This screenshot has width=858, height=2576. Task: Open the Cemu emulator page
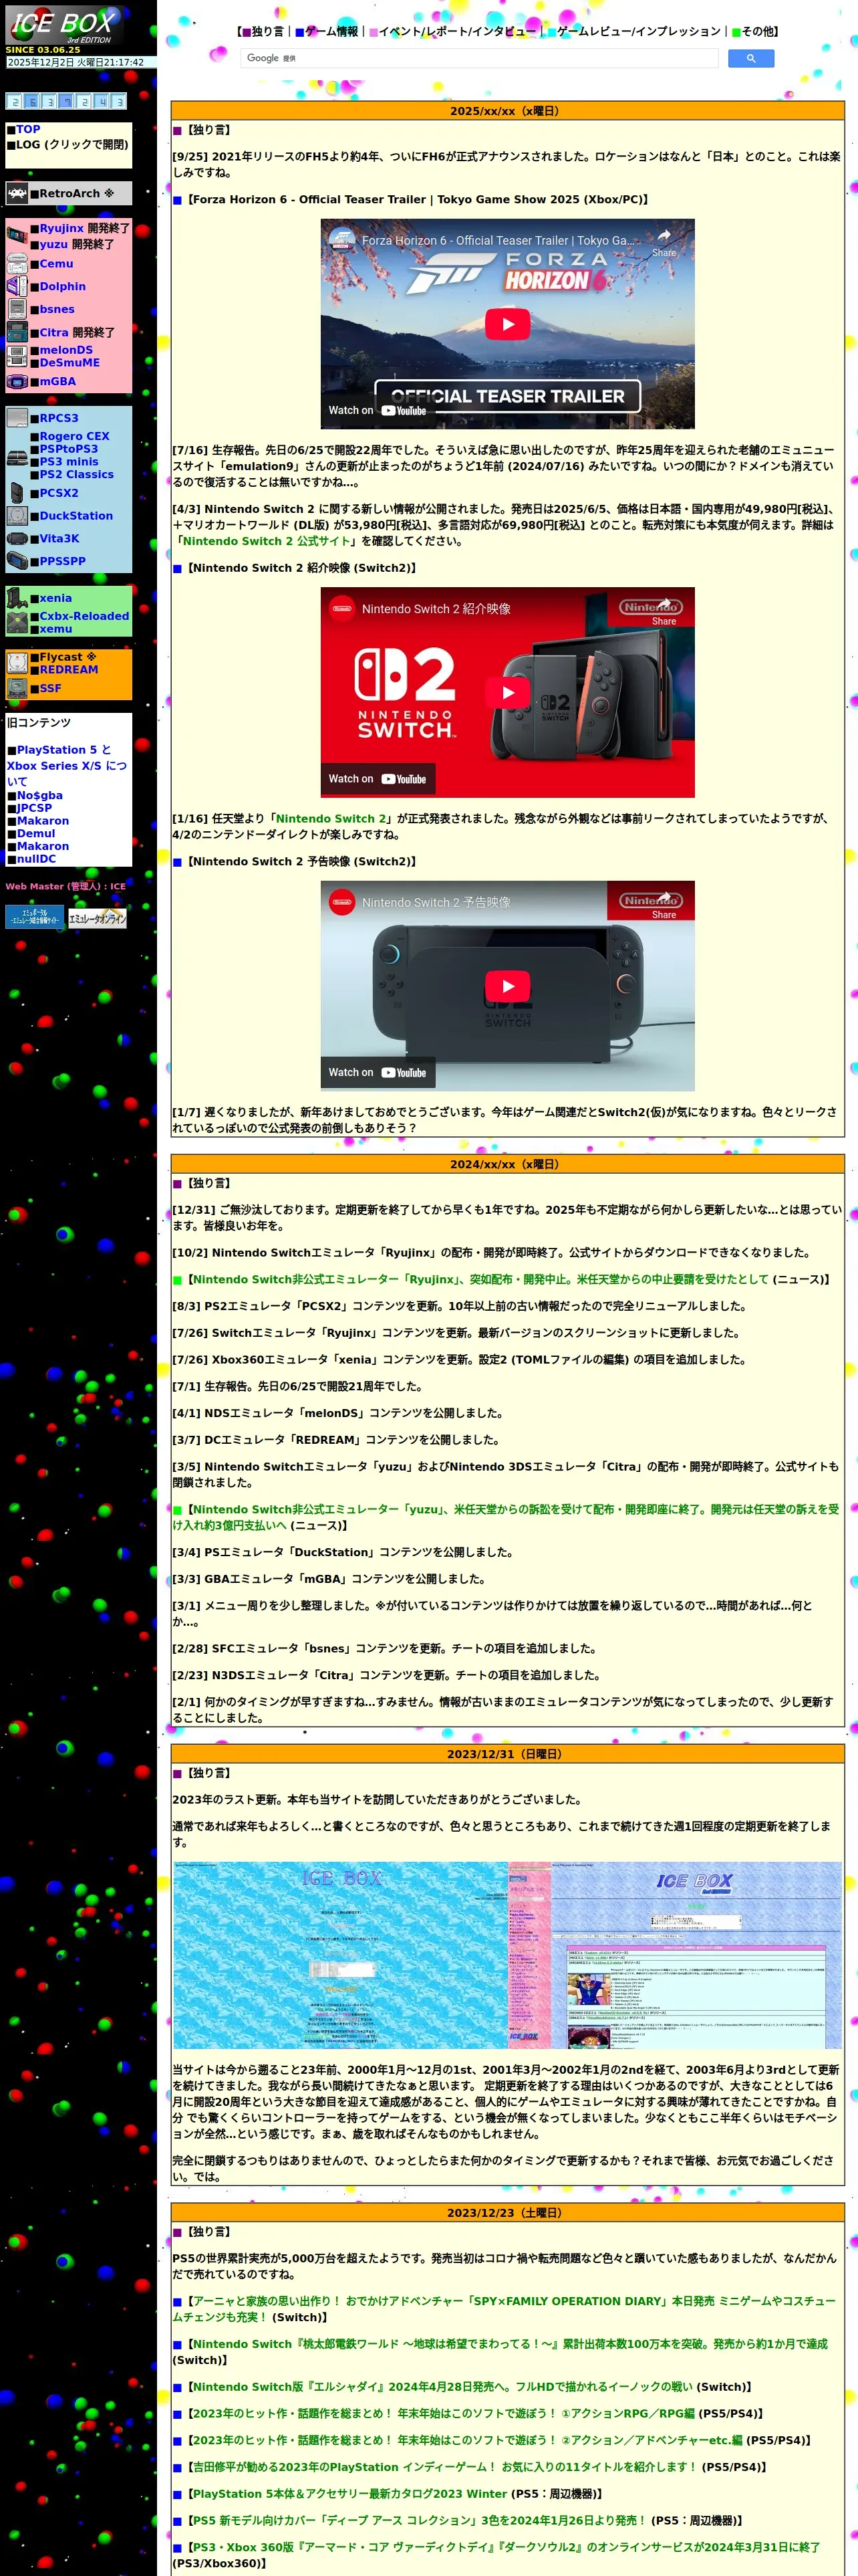(x=56, y=264)
